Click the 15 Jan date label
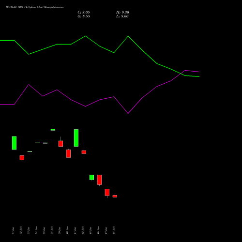The width and height of the screenshot is (242, 242). [x=91, y=230]
